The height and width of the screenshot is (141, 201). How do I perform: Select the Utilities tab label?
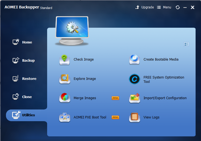tap(28, 115)
